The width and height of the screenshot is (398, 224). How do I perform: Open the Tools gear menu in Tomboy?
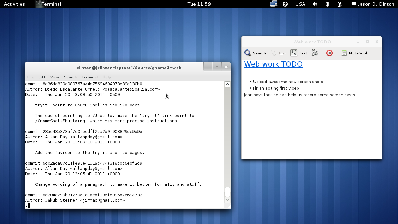pos(315,53)
